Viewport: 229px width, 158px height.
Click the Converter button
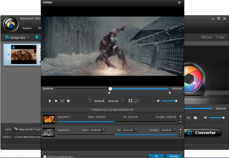pos(203,133)
